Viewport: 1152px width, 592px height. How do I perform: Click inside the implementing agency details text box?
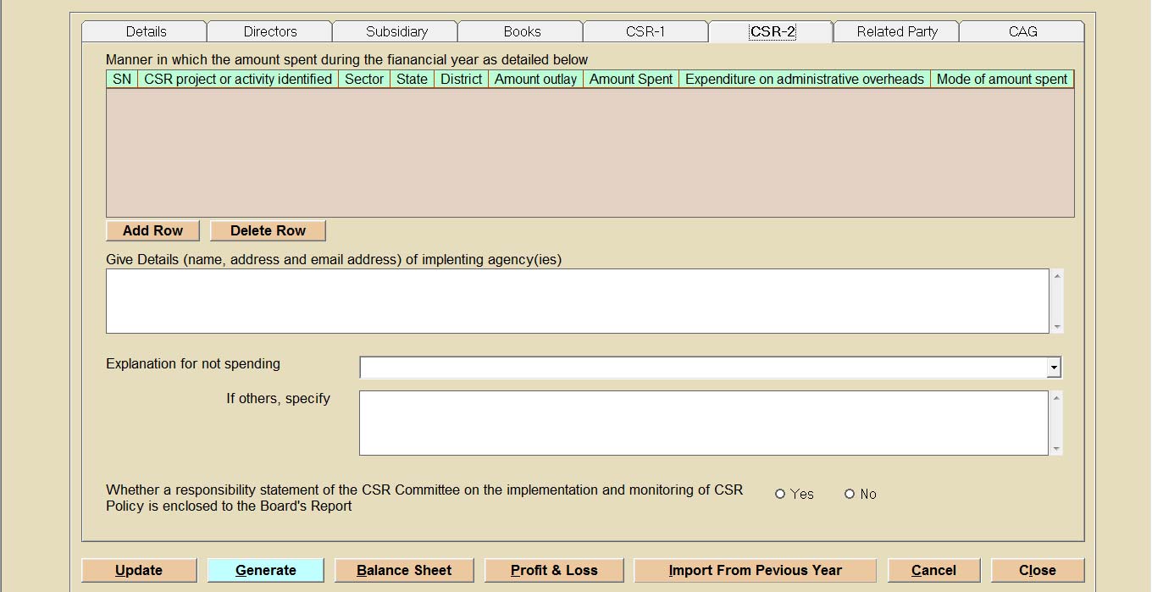pyautogui.click(x=577, y=301)
